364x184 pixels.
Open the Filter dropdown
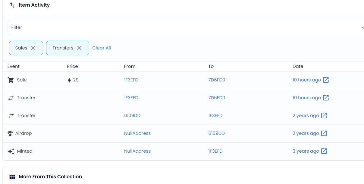click(x=181, y=27)
